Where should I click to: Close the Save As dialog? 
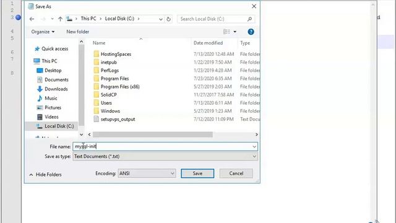pyautogui.click(x=254, y=6)
